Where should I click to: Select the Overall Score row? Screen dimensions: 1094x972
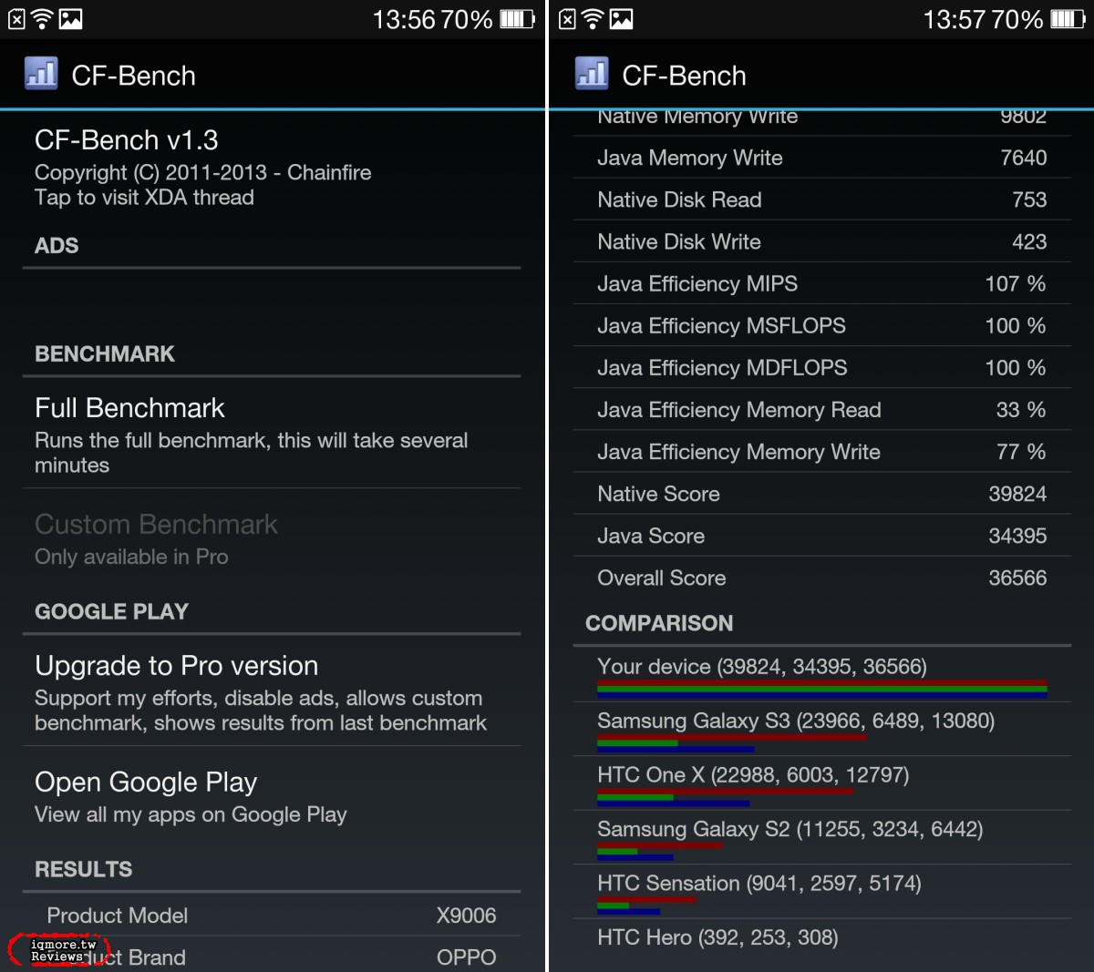coord(821,578)
